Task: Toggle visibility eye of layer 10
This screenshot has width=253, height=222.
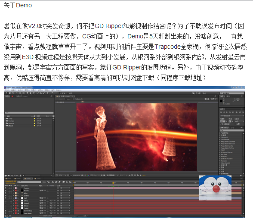Action: [6, 211]
